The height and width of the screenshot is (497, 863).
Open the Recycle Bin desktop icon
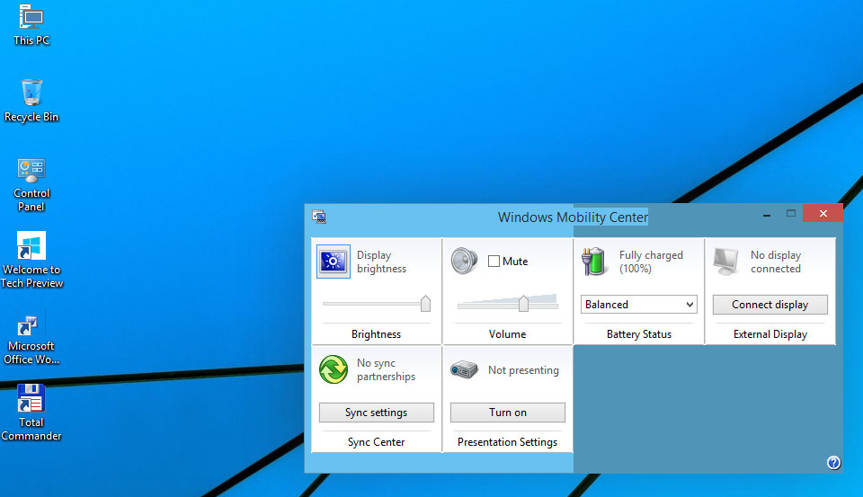tap(31, 93)
